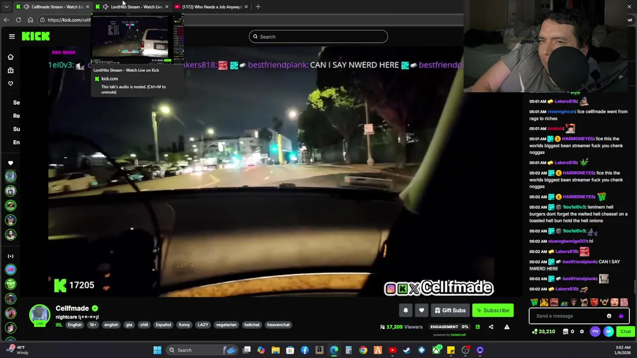Close the YouTube Who Needs a Job tab
Screen dimensions: 637x358
click(x=246, y=6)
